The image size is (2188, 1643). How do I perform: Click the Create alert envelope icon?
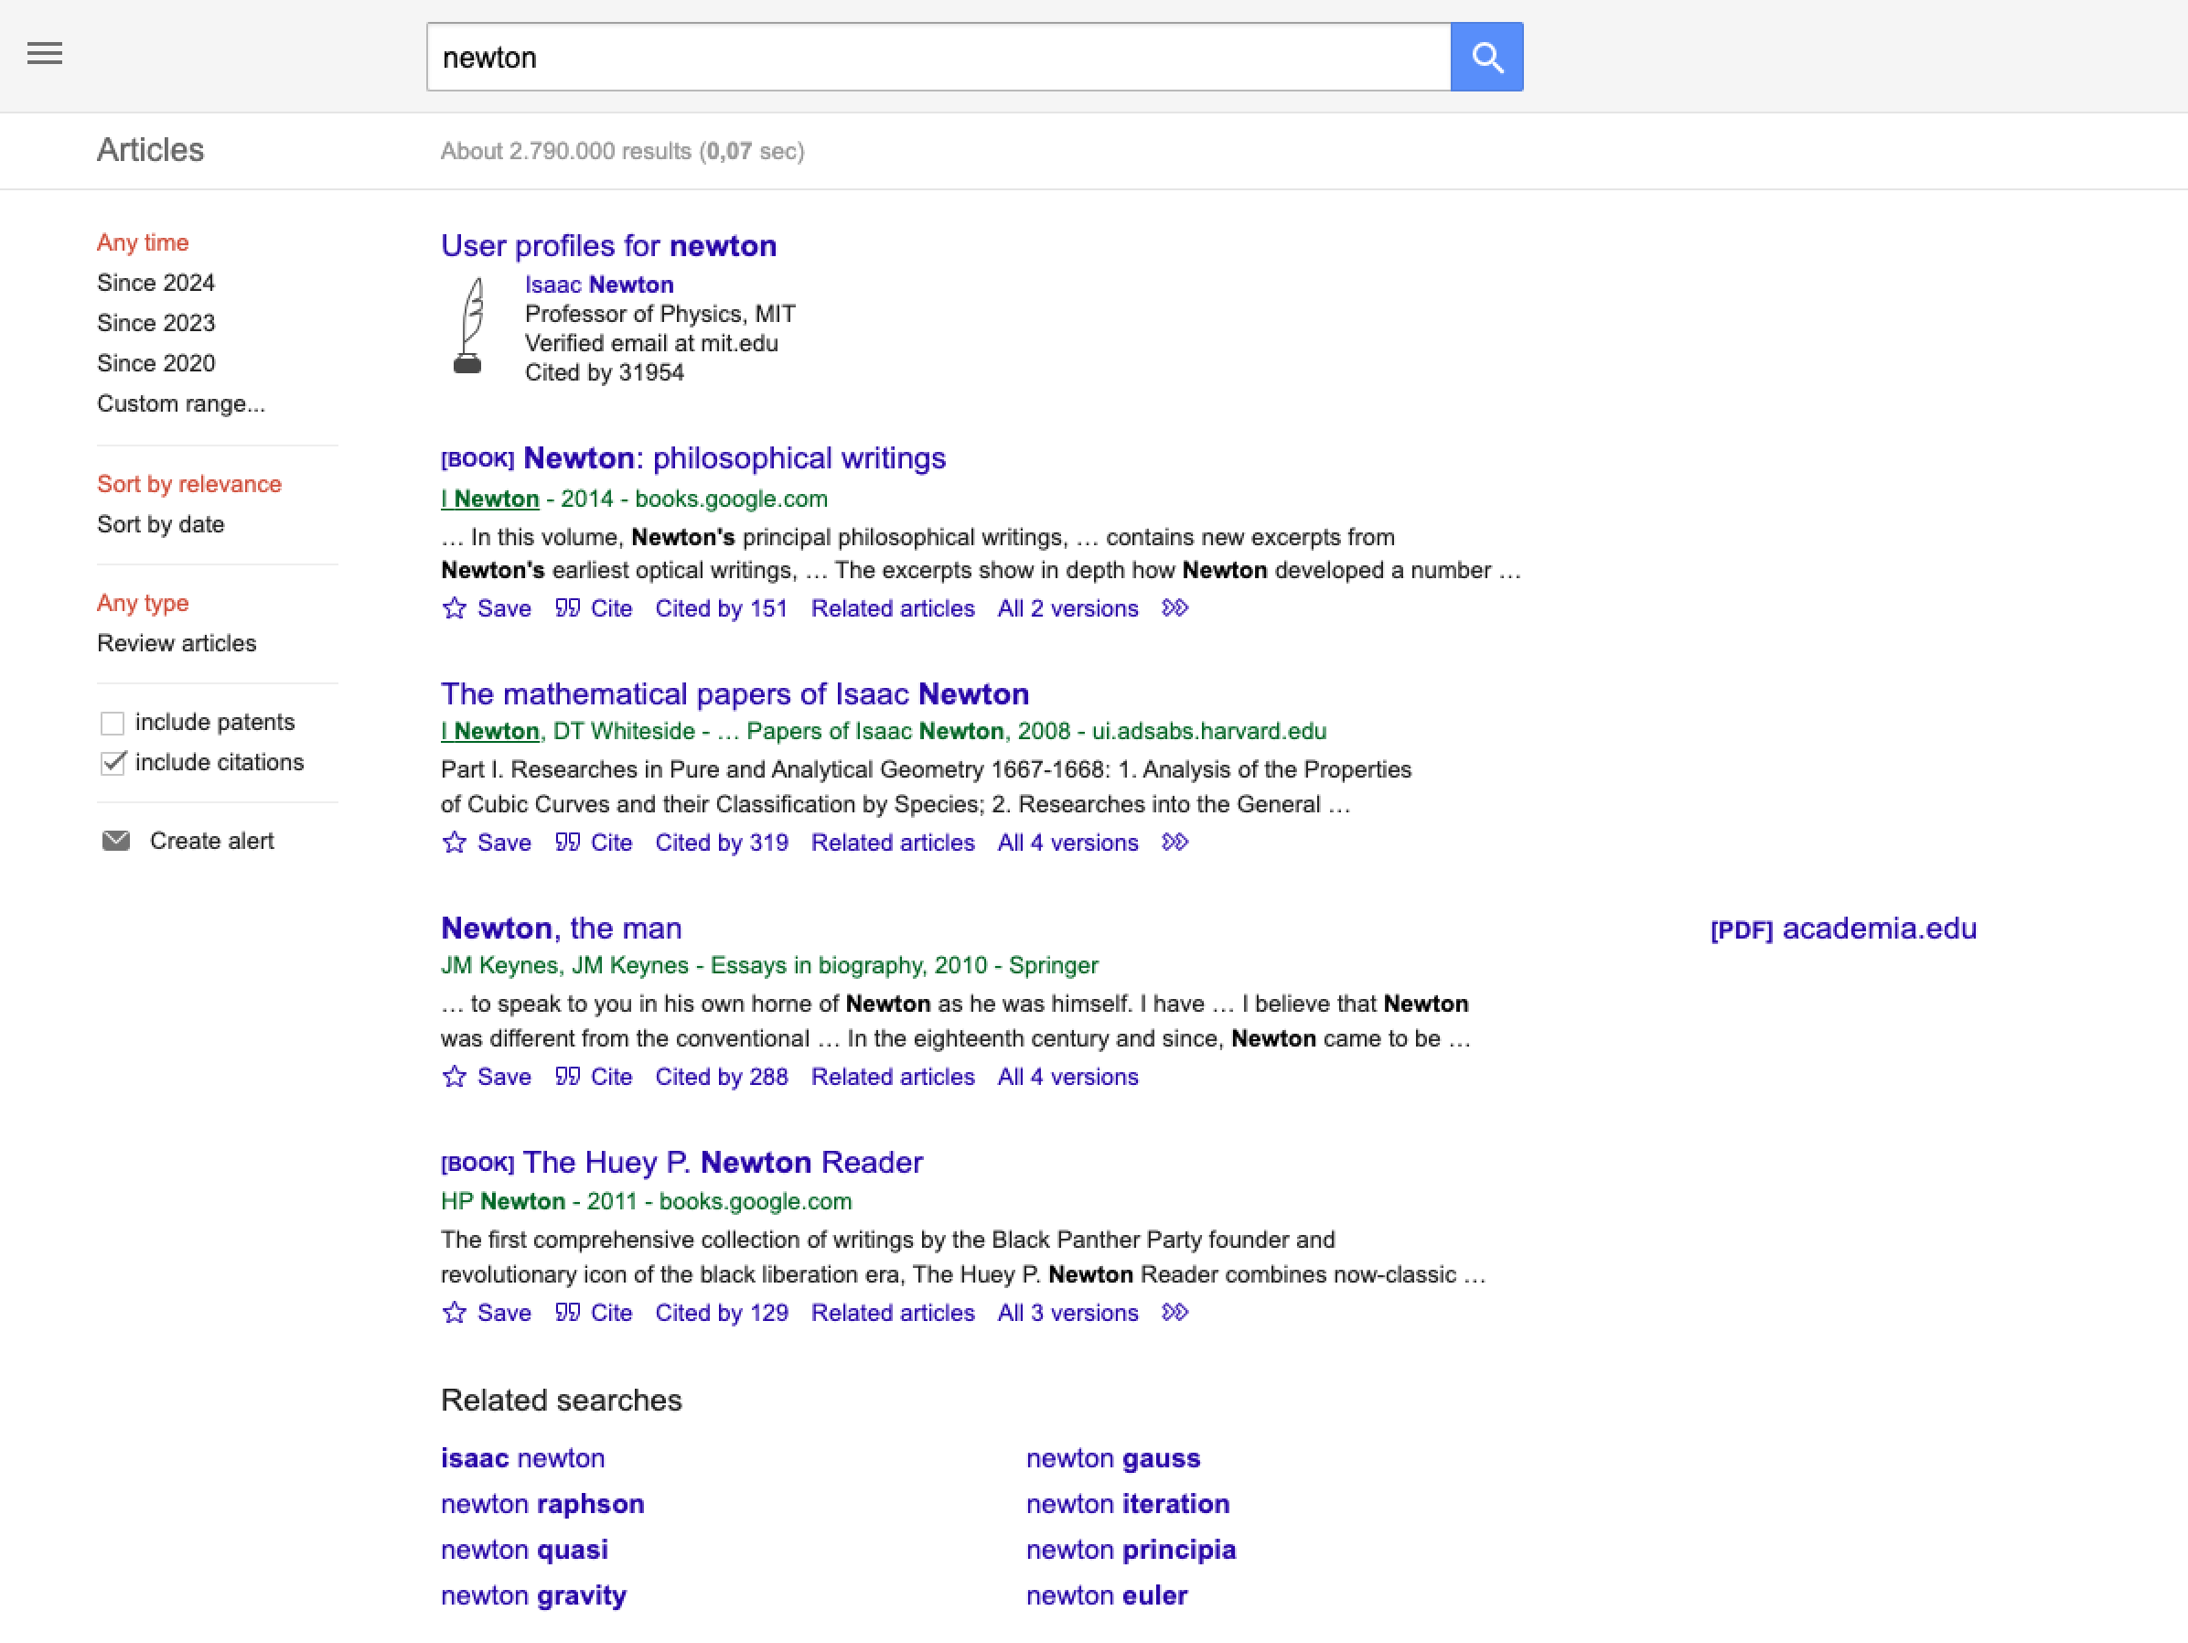[116, 841]
